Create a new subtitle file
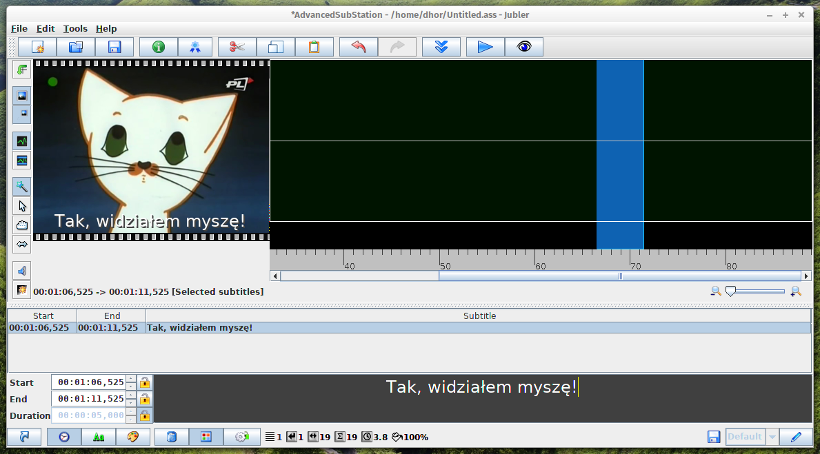Image resolution: width=820 pixels, height=454 pixels. [37, 47]
